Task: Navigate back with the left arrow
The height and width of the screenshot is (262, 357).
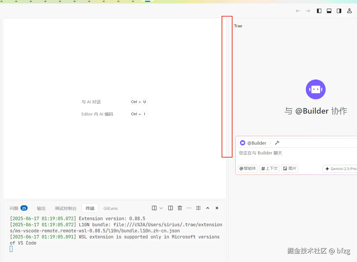Action: coord(298,11)
